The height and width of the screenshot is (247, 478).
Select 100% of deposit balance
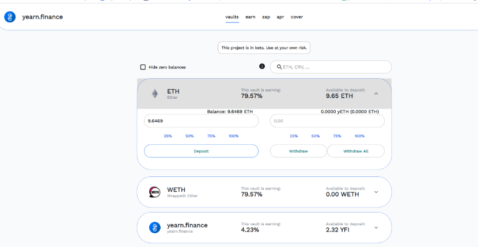(x=233, y=136)
